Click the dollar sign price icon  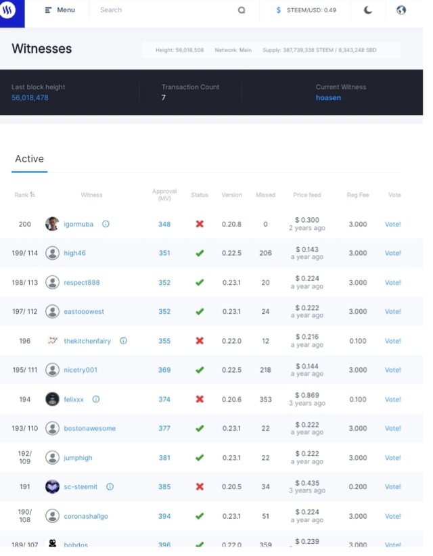(x=278, y=10)
